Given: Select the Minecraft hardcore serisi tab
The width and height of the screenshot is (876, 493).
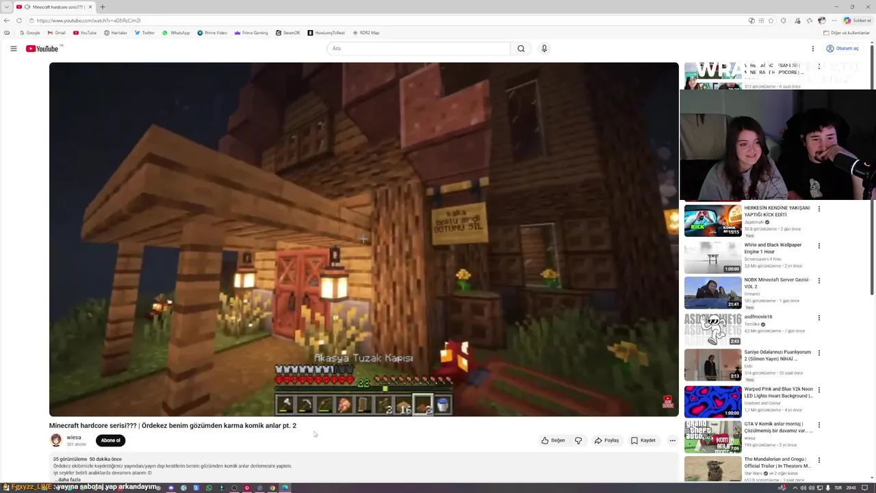Looking at the screenshot, I should (53, 7).
